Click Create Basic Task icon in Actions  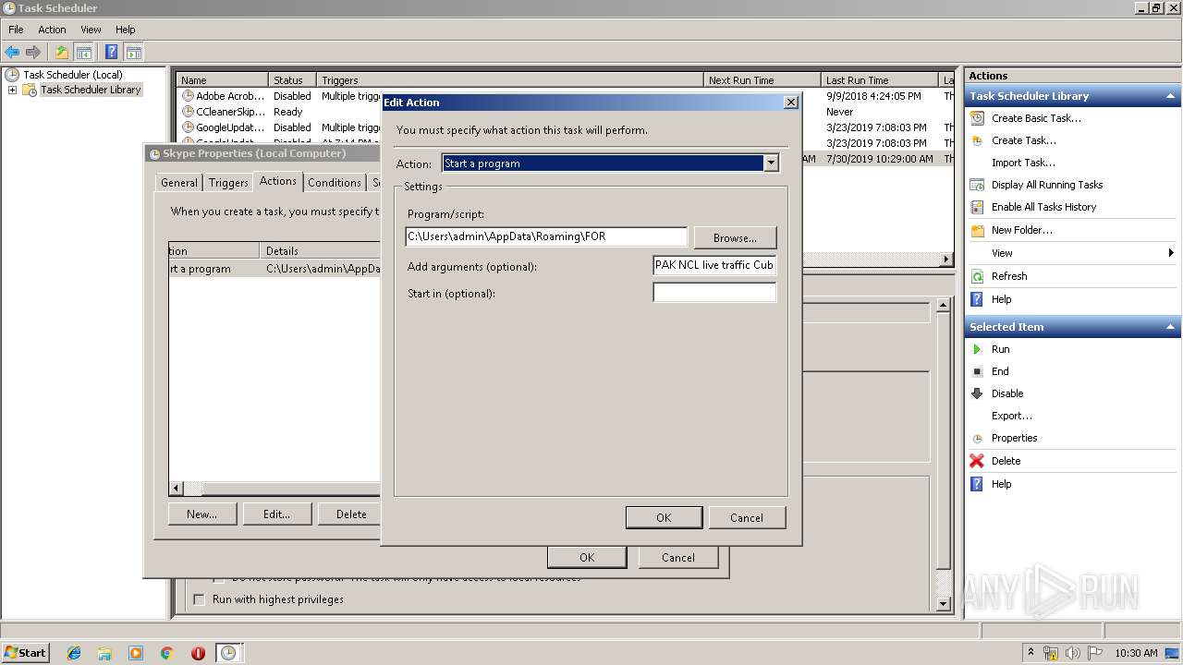point(977,118)
